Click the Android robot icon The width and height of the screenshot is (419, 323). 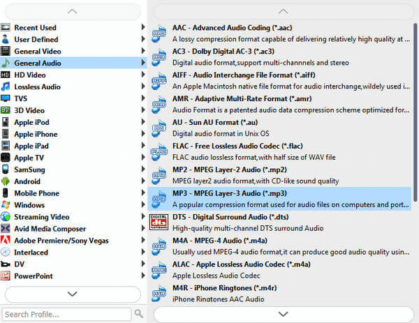tap(6, 181)
